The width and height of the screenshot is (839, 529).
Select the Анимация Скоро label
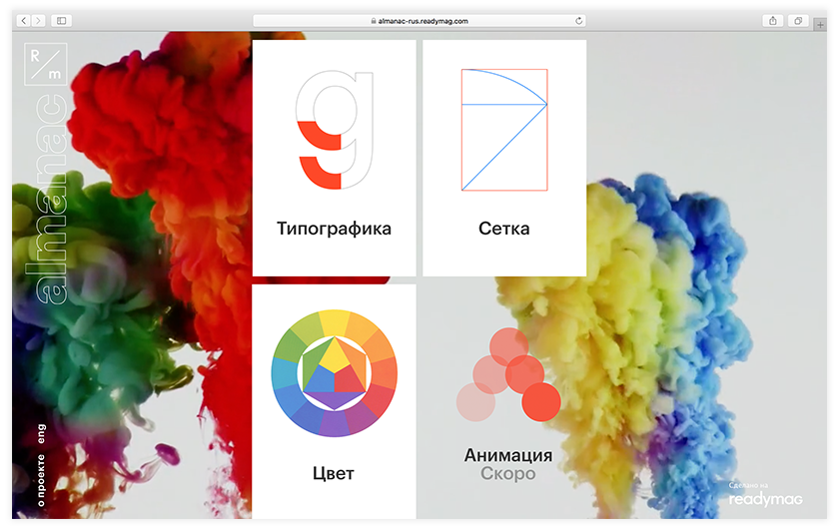[x=508, y=474]
